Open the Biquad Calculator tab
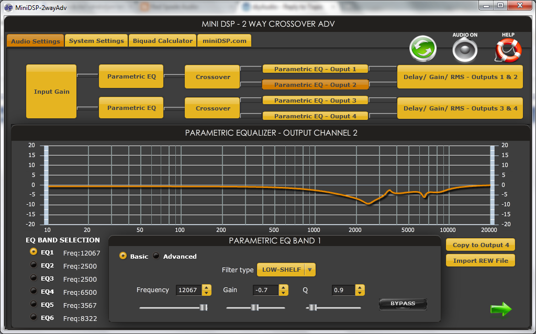This screenshot has height=334, width=536. (x=163, y=41)
